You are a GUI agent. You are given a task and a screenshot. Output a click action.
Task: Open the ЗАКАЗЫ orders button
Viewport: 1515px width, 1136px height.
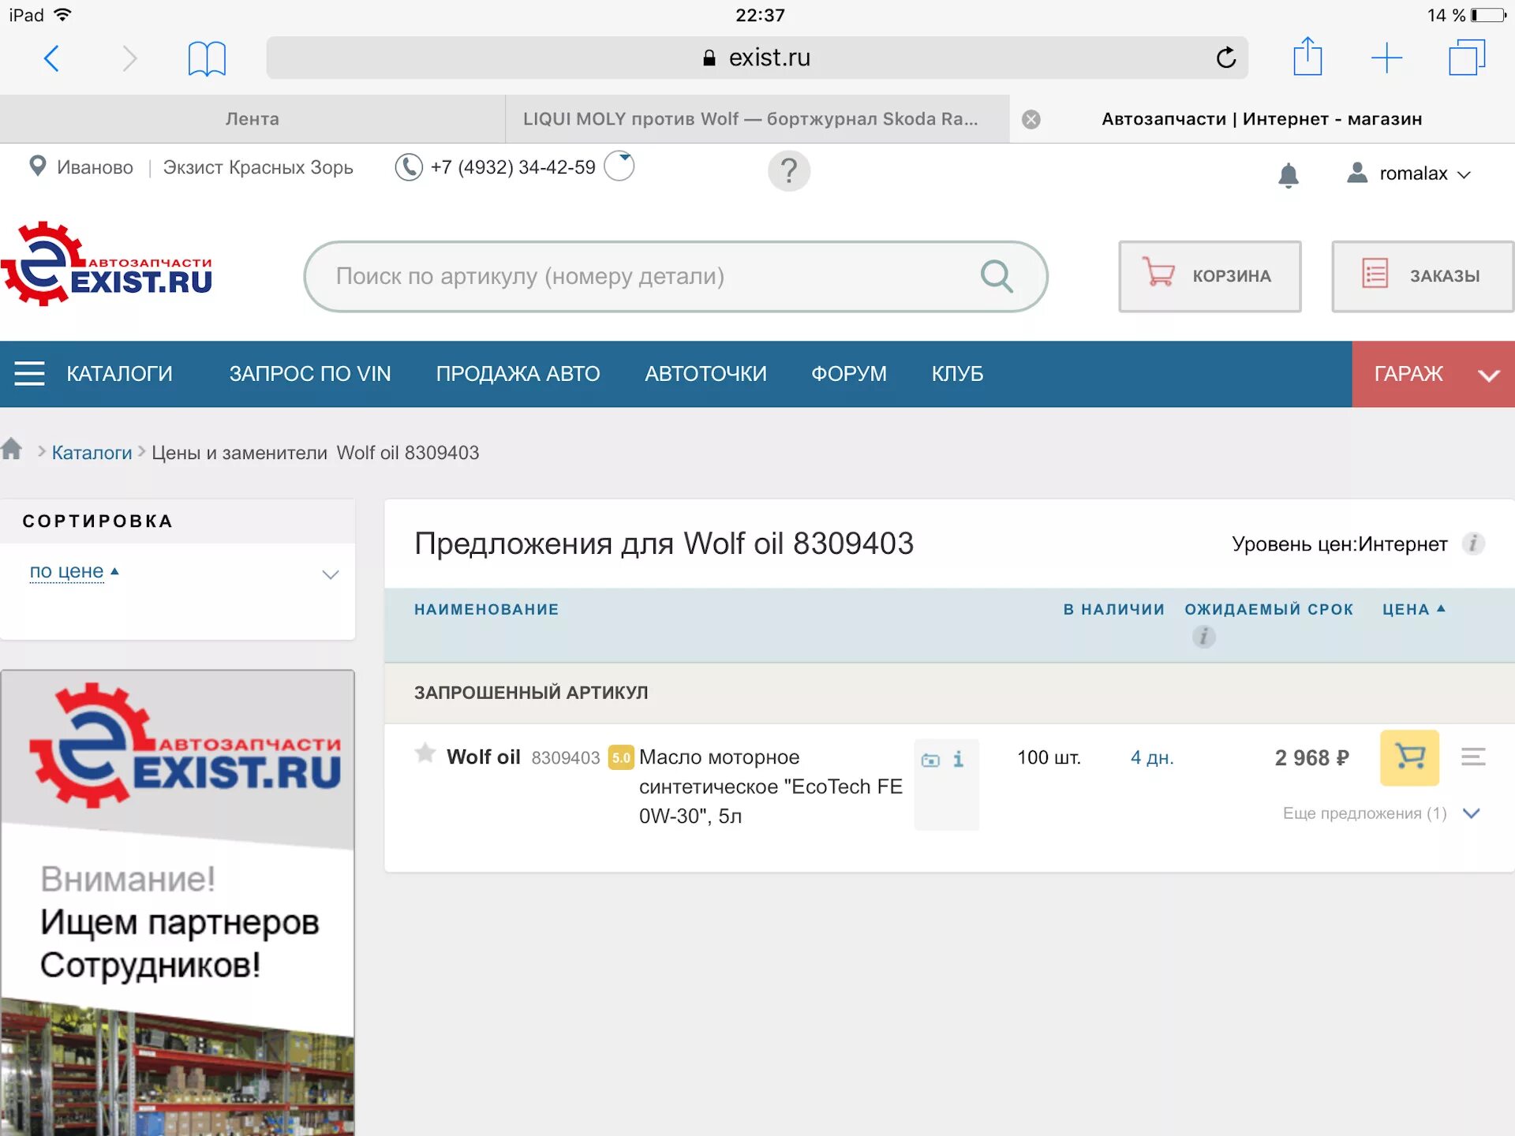coord(1423,276)
